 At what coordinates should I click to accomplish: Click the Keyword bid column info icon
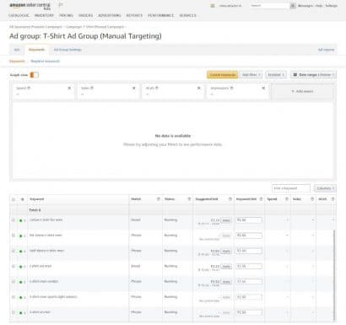[261, 199]
